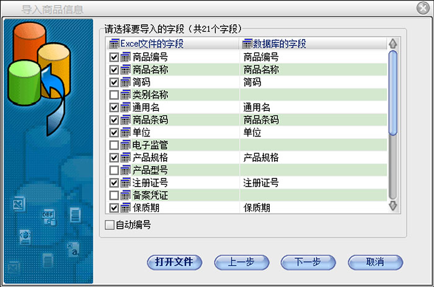Click the field icon next to 电子监管
The image size is (434, 287).
(x=125, y=145)
